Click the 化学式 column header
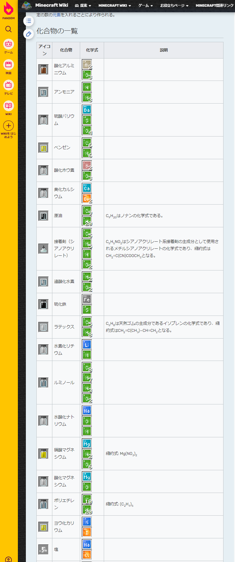 (92, 50)
